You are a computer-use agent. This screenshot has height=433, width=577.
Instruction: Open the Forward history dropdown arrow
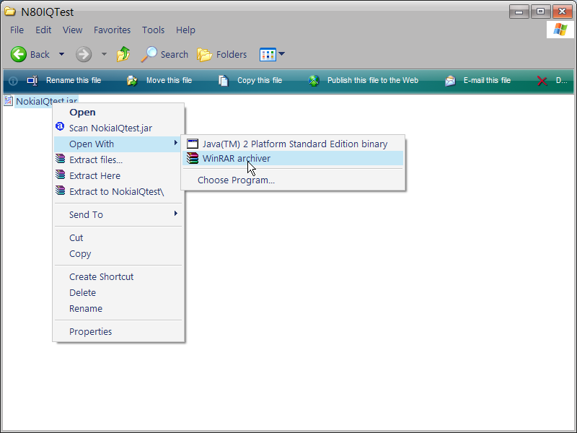point(104,55)
